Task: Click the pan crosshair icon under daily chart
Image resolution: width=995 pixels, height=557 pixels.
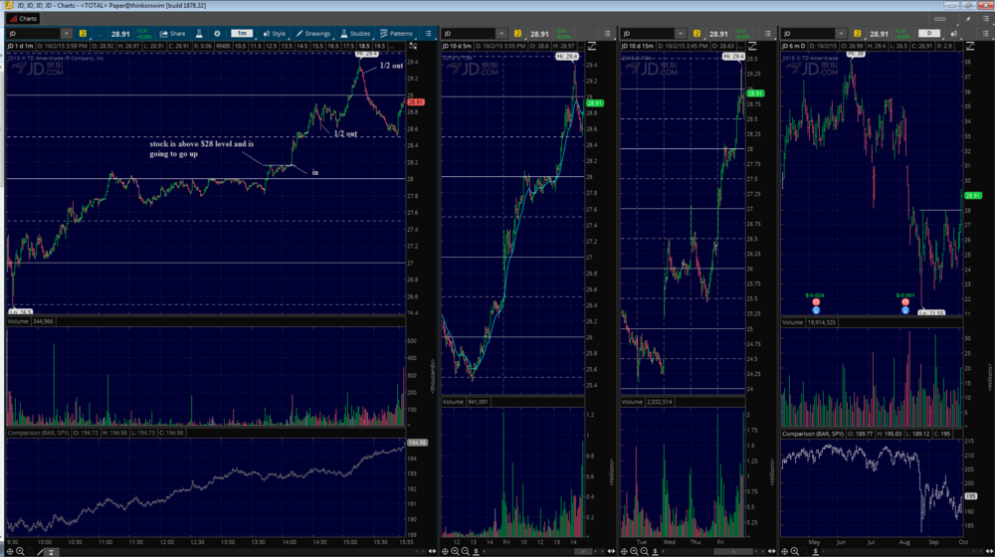Action: [784, 552]
